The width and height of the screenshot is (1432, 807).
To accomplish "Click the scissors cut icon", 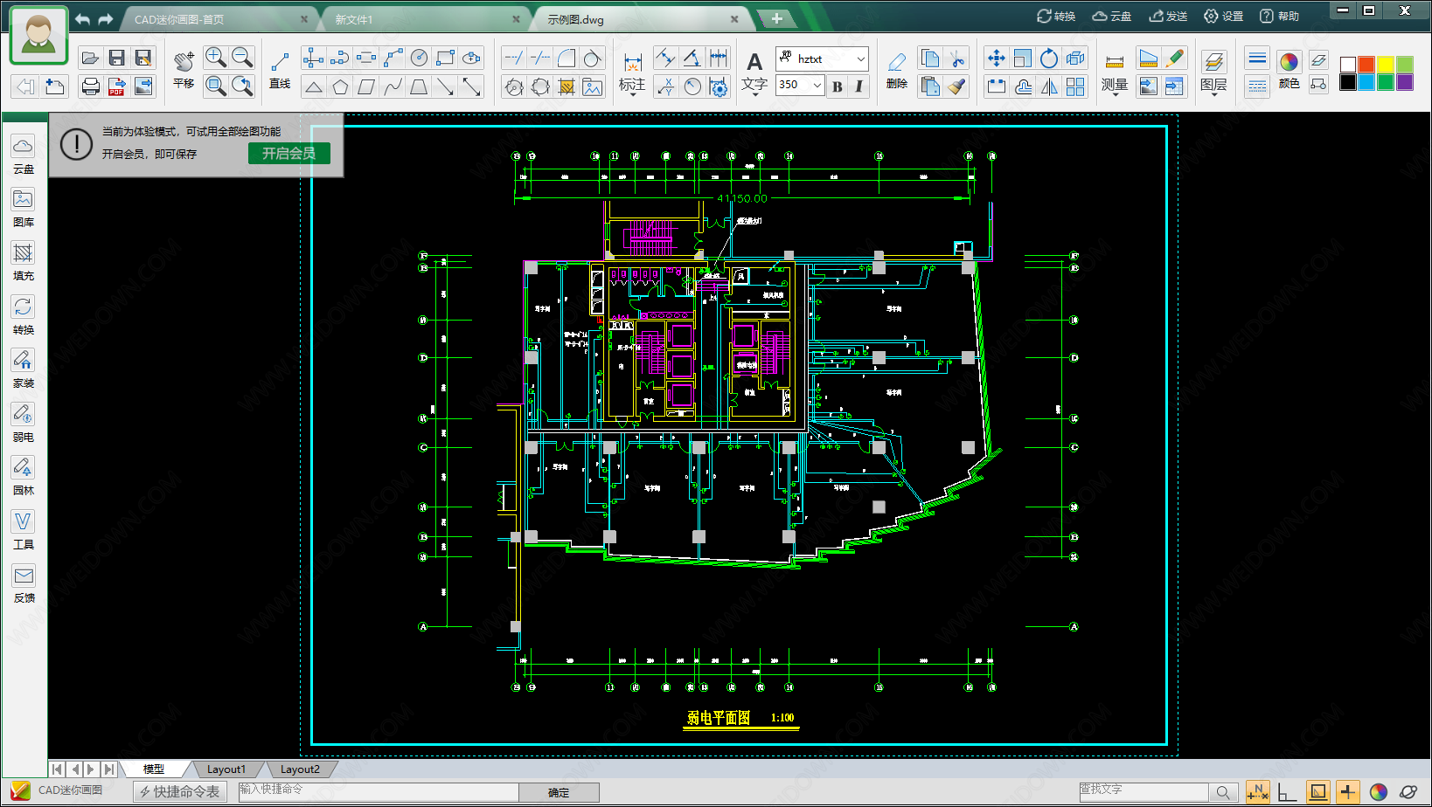I will (x=957, y=59).
